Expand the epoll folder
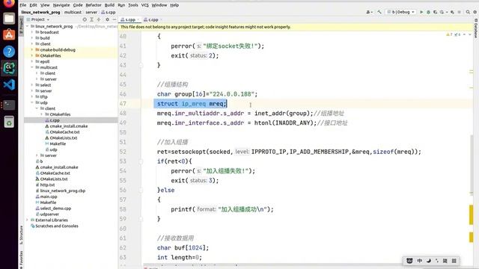This screenshot has width=479, height=269. click(32, 61)
